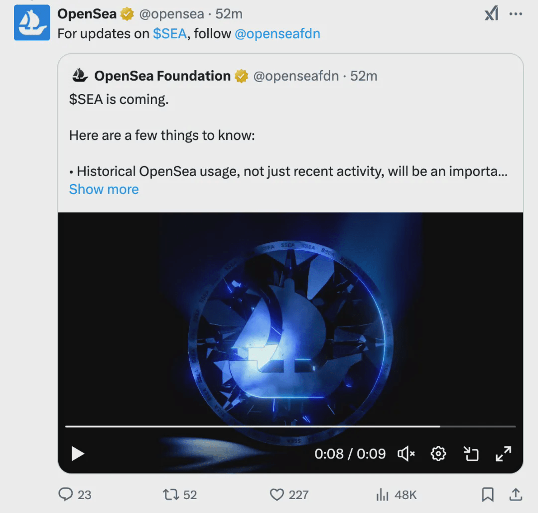
Task: Click the $SEA cashtag link
Action: point(170,34)
